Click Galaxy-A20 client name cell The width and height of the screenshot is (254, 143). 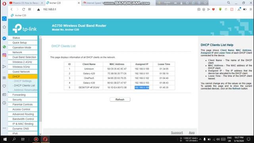pos(89,73)
